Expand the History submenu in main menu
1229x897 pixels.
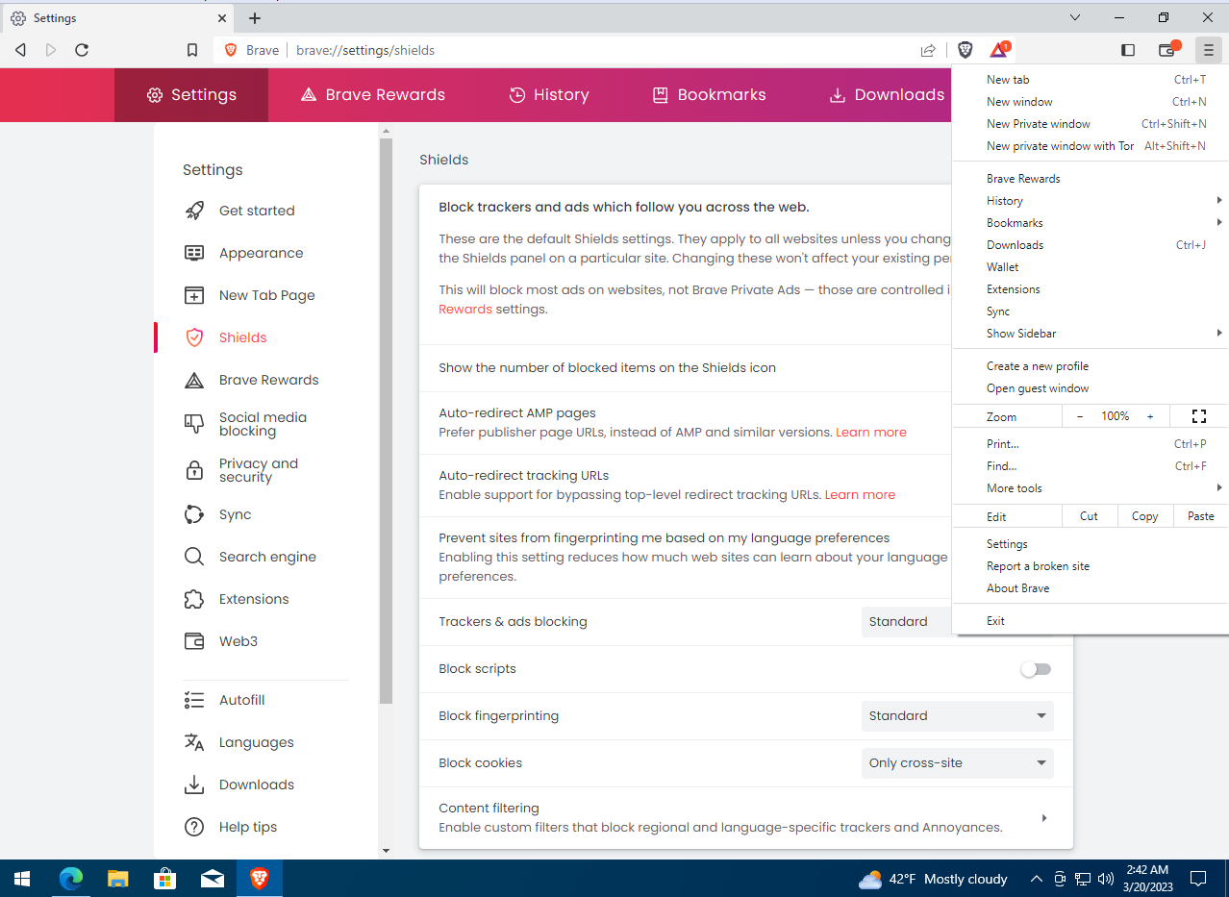click(1090, 201)
